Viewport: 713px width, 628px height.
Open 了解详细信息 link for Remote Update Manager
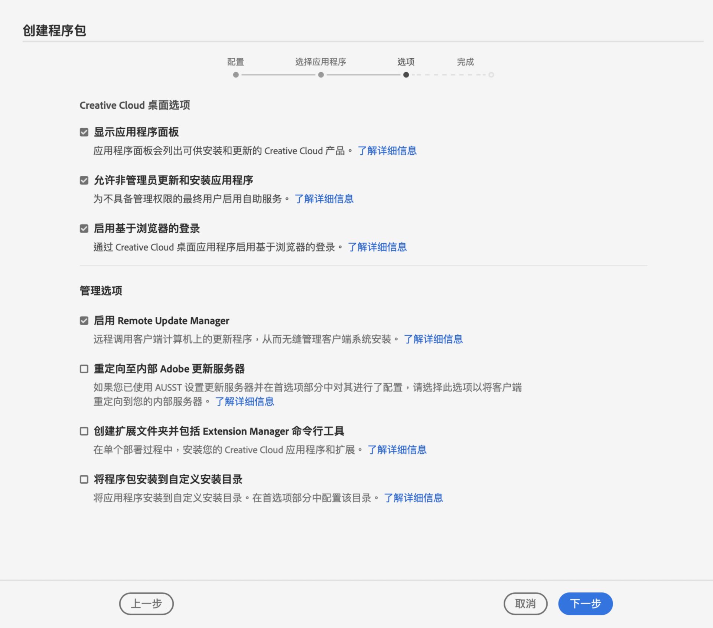click(433, 339)
